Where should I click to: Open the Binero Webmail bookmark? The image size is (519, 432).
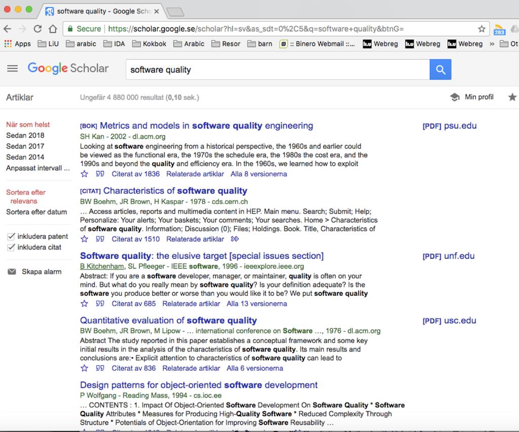(x=317, y=44)
